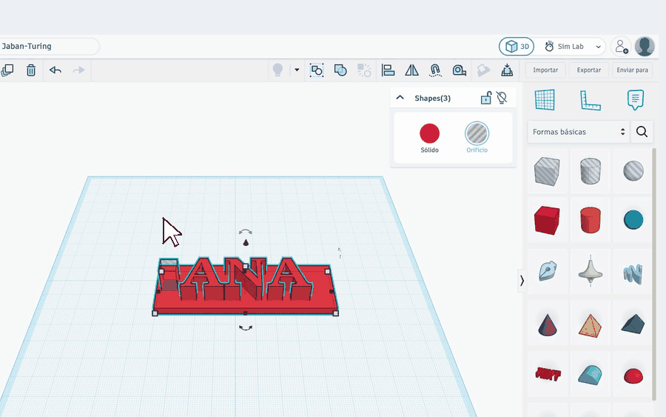Image resolution: width=666 pixels, height=417 pixels.
Task: Search shapes with magnifier icon
Action: tap(642, 132)
